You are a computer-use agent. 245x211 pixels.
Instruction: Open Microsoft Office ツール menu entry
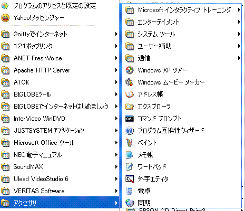pyautogui.click(x=60, y=143)
